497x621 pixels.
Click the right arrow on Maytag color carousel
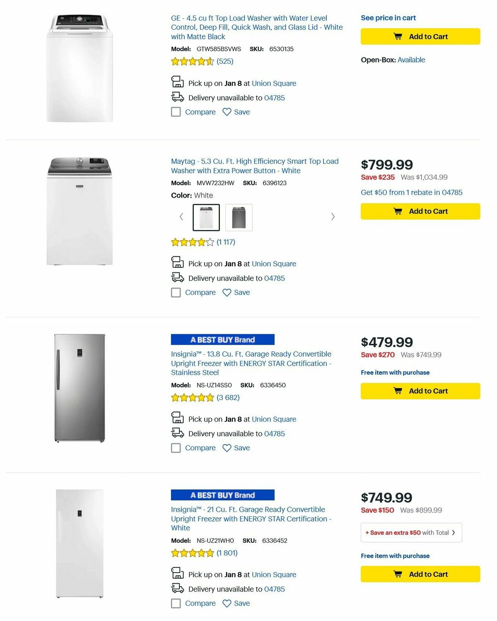click(333, 217)
